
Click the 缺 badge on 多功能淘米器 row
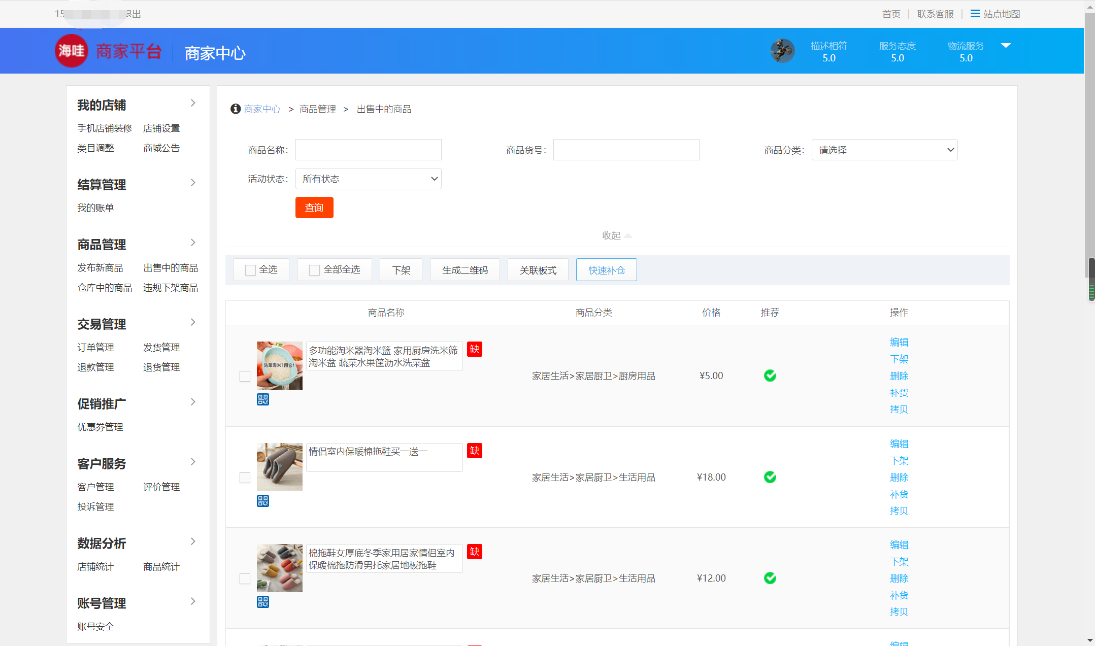[x=475, y=349]
